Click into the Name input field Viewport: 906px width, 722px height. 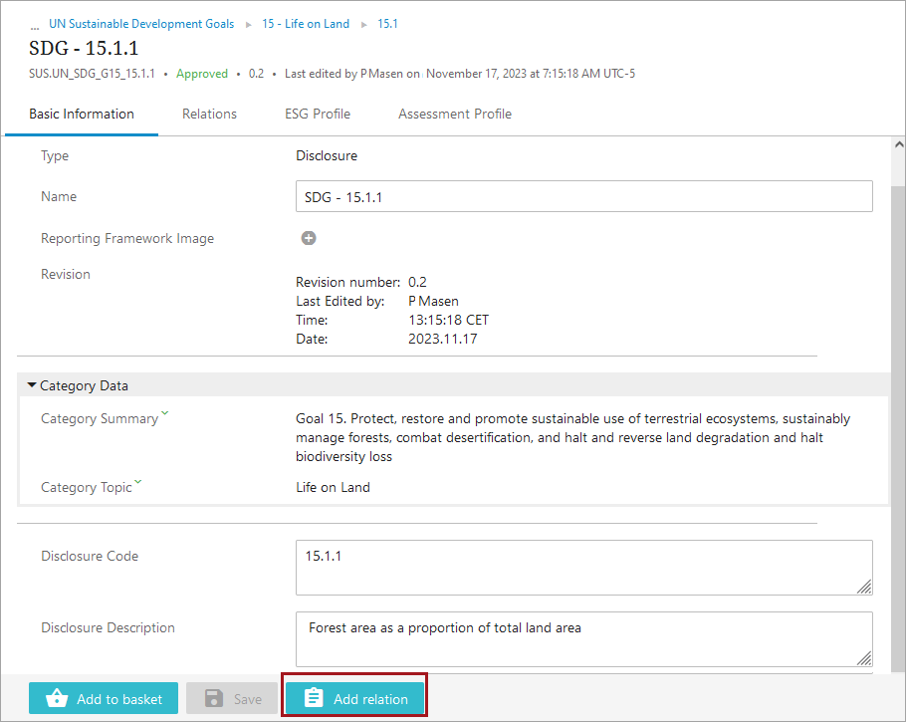(x=583, y=197)
